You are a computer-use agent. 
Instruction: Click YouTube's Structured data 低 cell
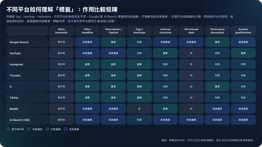[191, 53]
